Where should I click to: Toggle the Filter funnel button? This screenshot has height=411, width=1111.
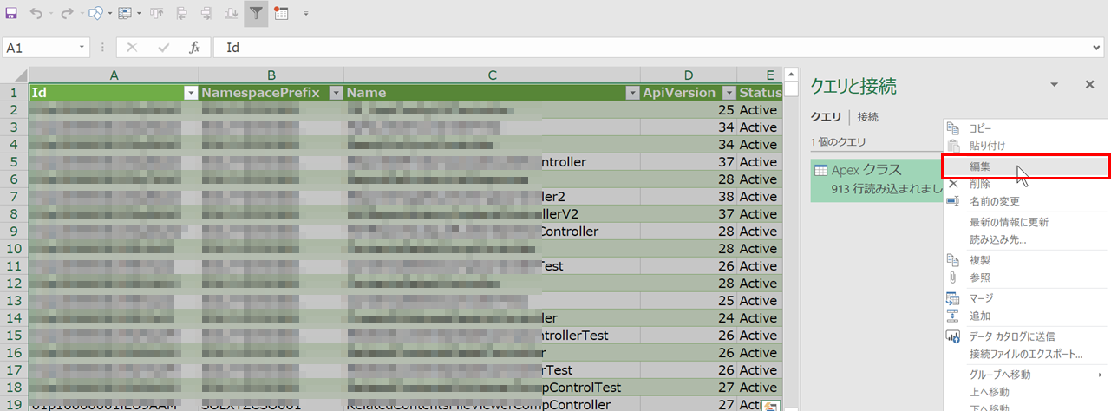pos(257,14)
